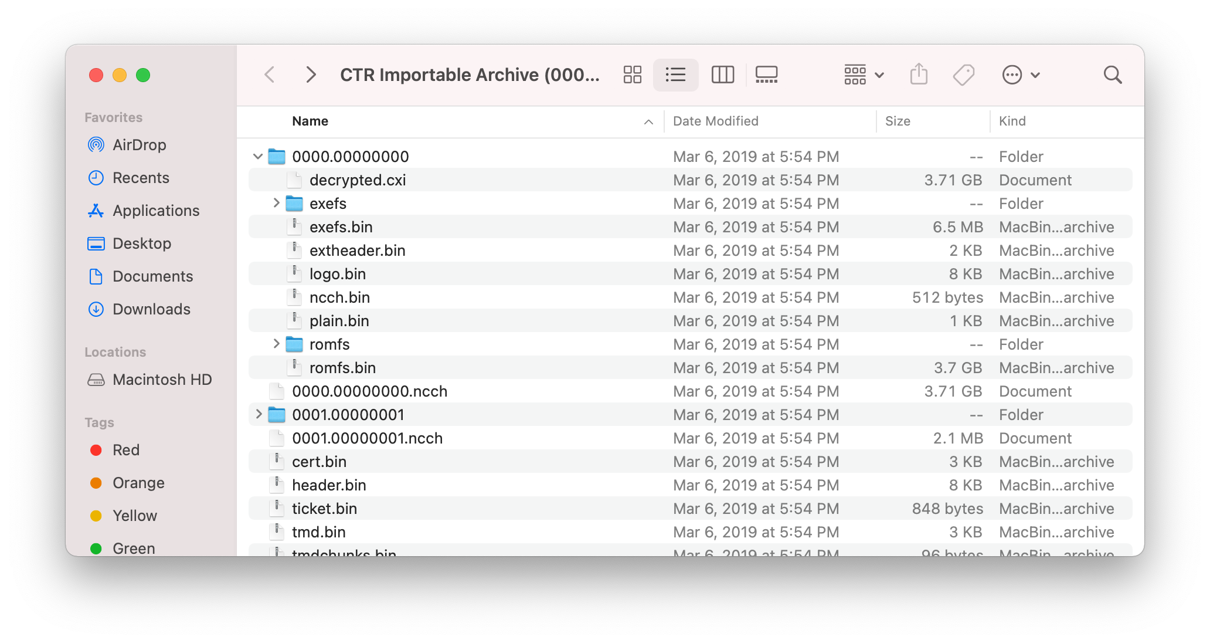The width and height of the screenshot is (1210, 643).
Task: Switch to column view
Action: click(x=721, y=75)
